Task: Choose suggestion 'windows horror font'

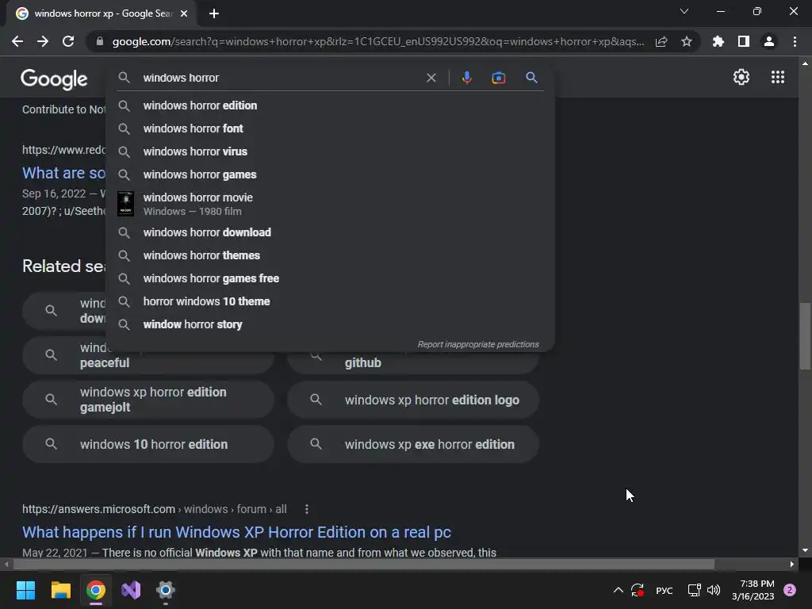Action: coord(330,128)
